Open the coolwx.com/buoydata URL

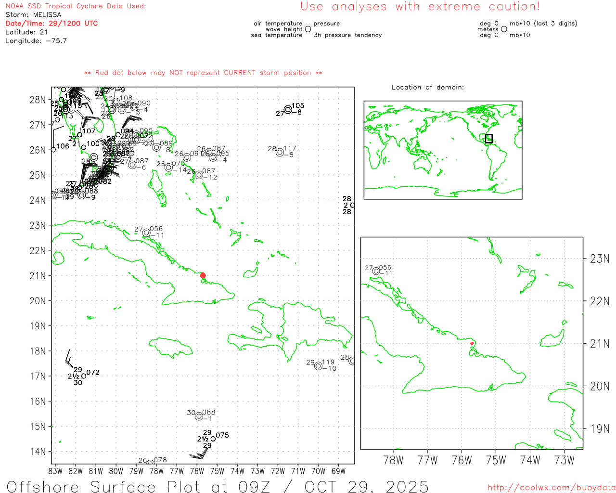tap(552, 488)
